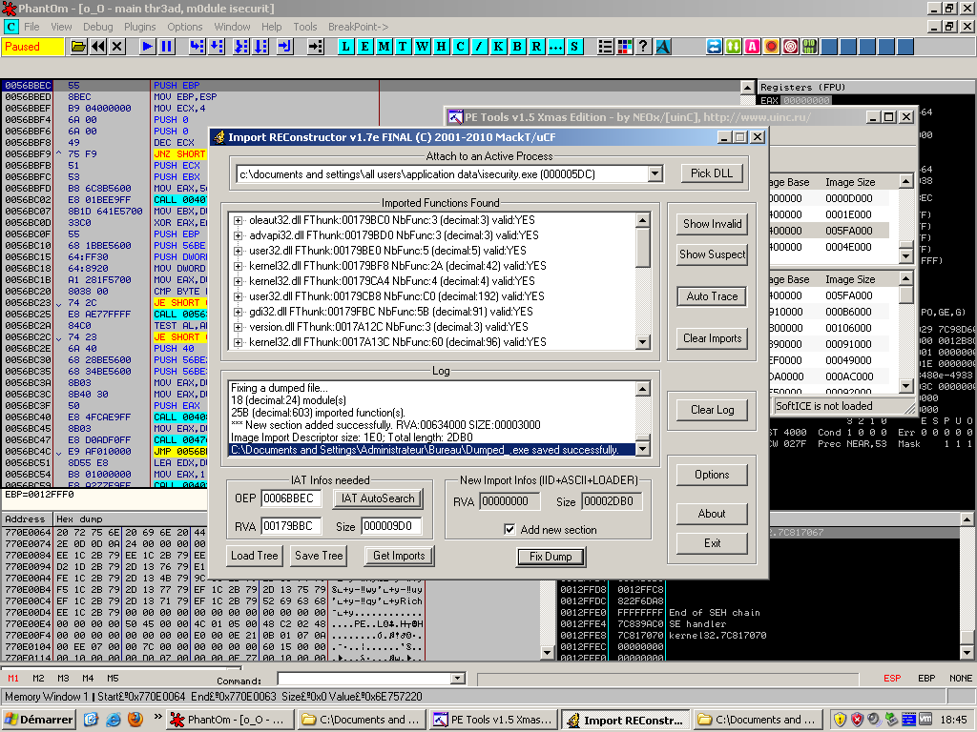This screenshot has width=977, height=732.
Task: Open the CPU window (C toolbar button)
Action: pyautogui.click(x=461, y=47)
